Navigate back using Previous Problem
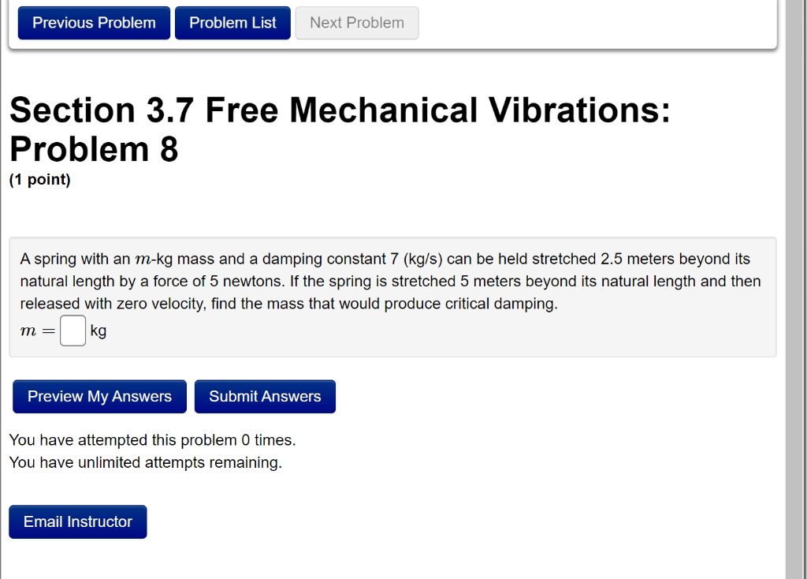This screenshot has height=579, width=807. (93, 22)
